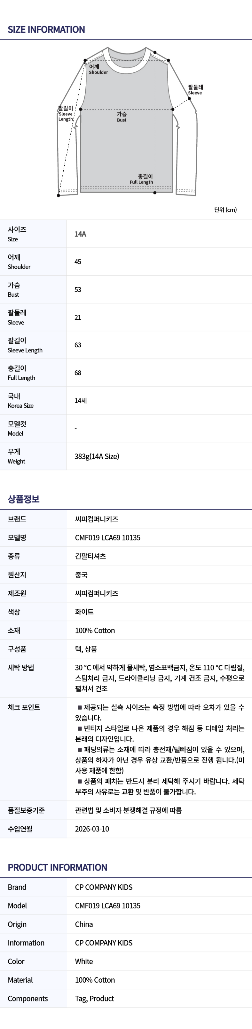Click model name CMF019 LCA69 10135 in Korean table
This screenshot has height=1029, width=252.
(108, 538)
